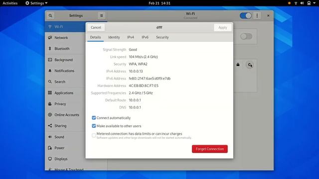Screen dimensions: 319x179
Task: Click the Supported Frequencies value
Action: click(x=141, y=93)
